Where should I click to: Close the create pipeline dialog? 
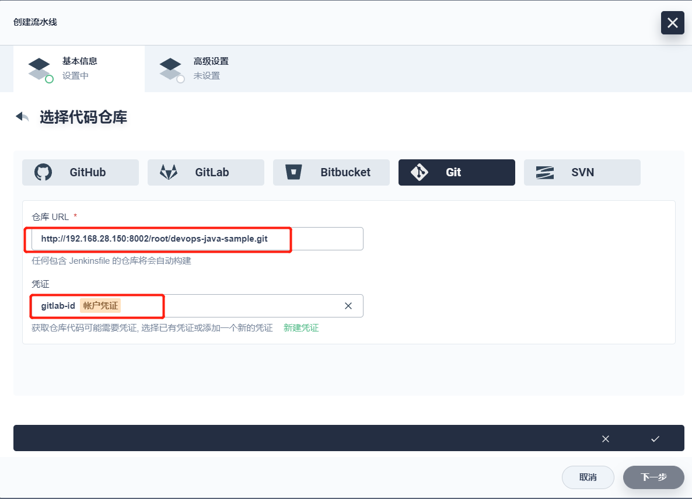672,23
